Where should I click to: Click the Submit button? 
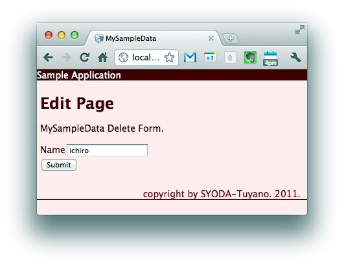[59, 165]
